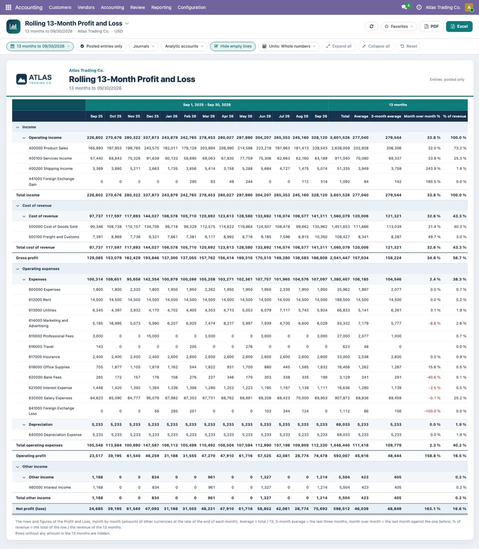Open the Favorites dropdown
The width and height of the screenshot is (479, 549).
tap(399, 26)
